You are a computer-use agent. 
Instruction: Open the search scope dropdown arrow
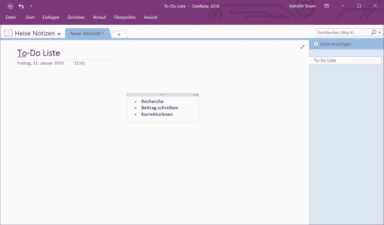click(x=379, y=33)
